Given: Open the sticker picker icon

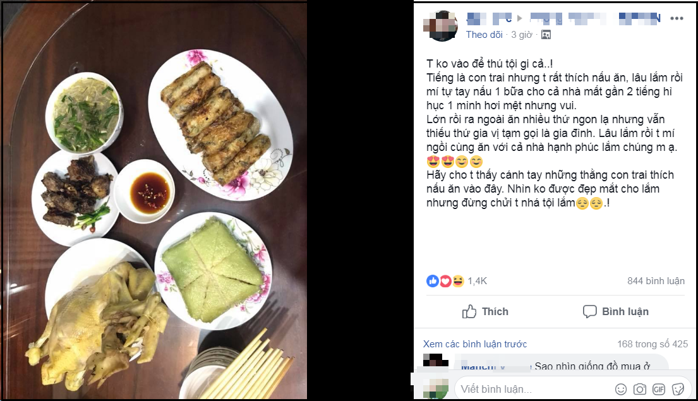Looking at the screenshot, I should pyautogui.click(x=678, y=390).
